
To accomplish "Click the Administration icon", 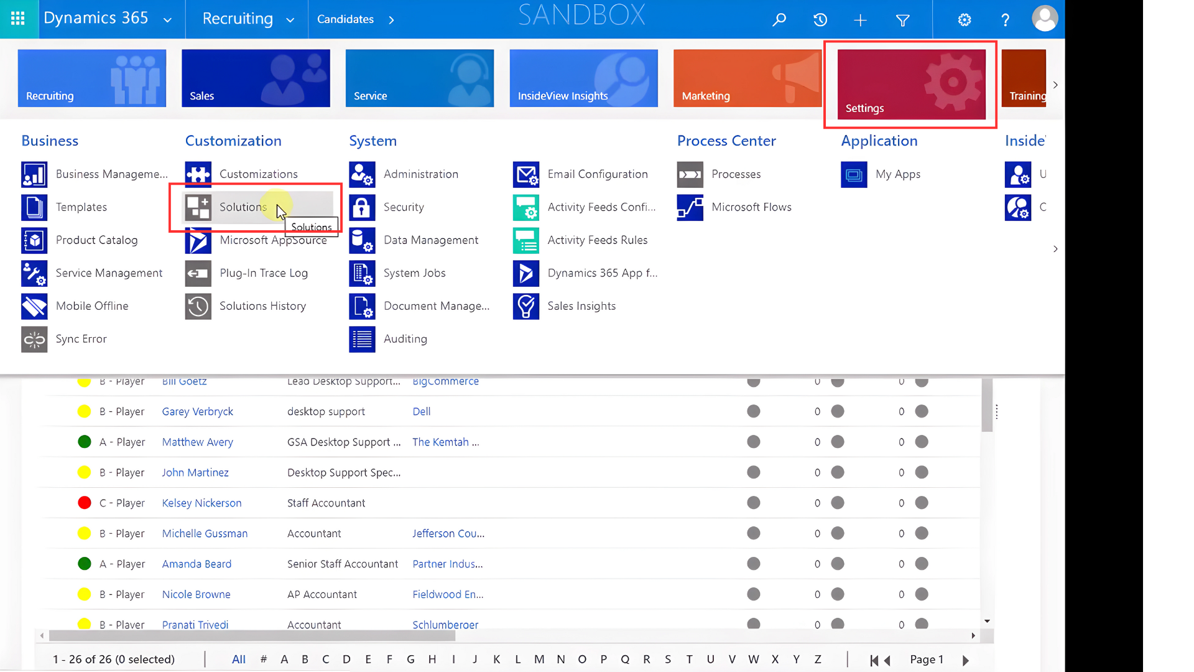I will [362, 174].
